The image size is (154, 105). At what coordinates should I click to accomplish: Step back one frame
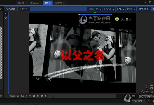click(x=38, y=96)
